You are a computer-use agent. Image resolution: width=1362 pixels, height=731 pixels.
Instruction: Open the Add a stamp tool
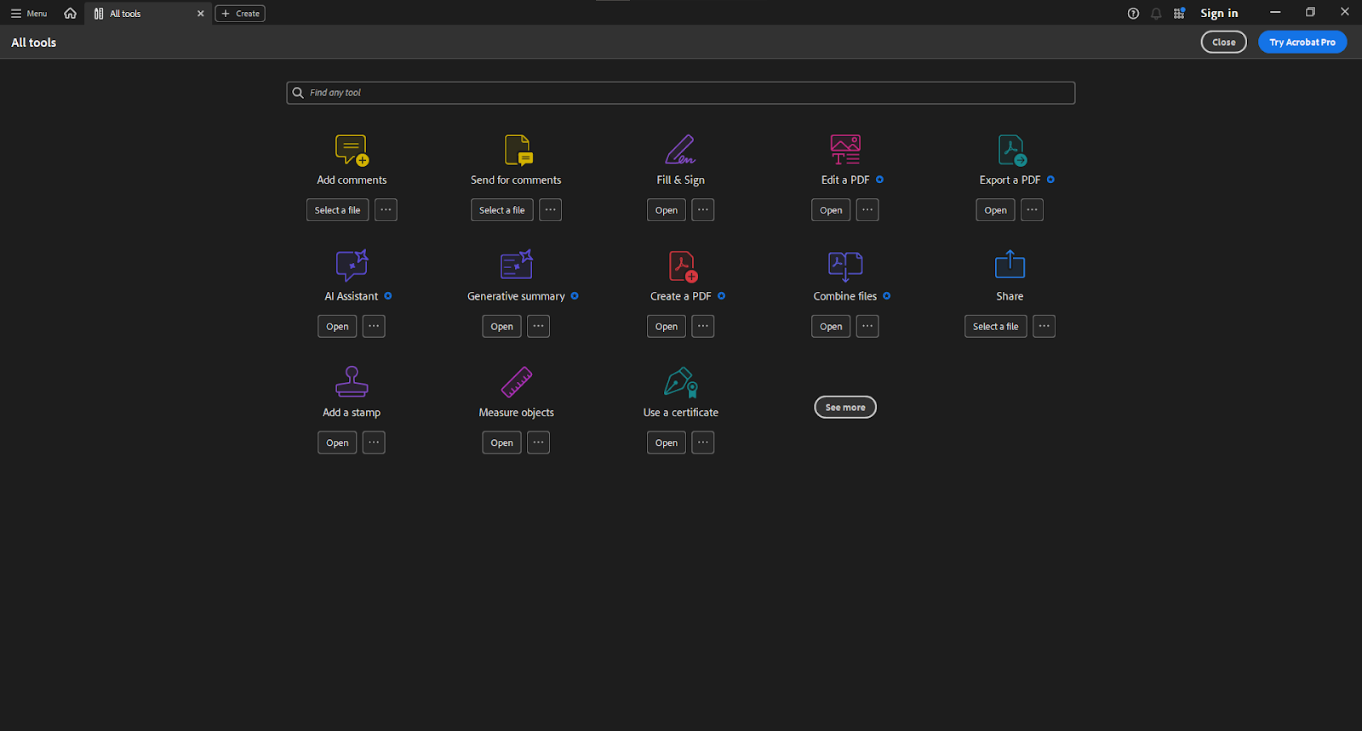337,443
